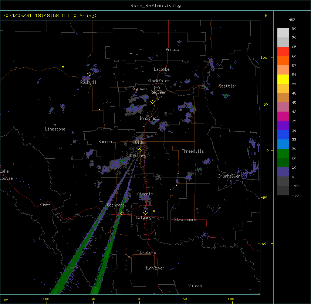Viewport: 311px width, 304px height.
Task: Click the 50 tick label on vertical axis
Action: tap(266, 105)
